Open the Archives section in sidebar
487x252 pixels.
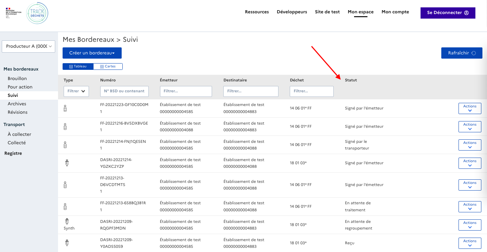click(17, 104)
